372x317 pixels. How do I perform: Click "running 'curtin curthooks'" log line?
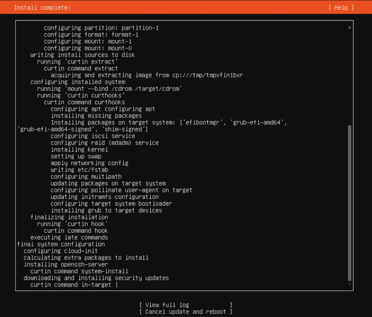pos(81,96)
